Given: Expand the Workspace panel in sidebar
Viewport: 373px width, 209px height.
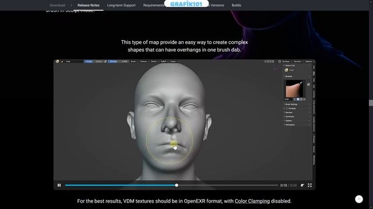Looking at the screenshot, I should tap(290, 125).
